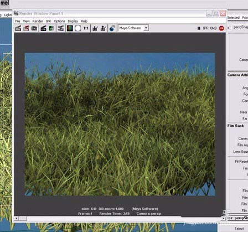Viewport: 248px width, 232px height.
Task: Click the Frame: 1 status text
Action: coord(85,214)
